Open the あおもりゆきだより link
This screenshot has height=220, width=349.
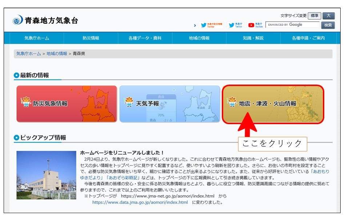320,171
